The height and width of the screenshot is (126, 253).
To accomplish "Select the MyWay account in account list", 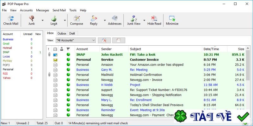I will 7,61.
